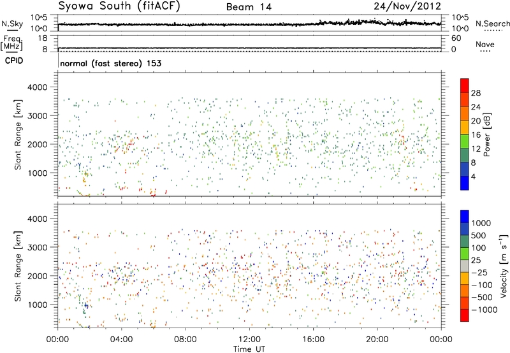Click the 'Nave' legend label
The height and width of the screenshot is (353, 510).
point(484,44)
